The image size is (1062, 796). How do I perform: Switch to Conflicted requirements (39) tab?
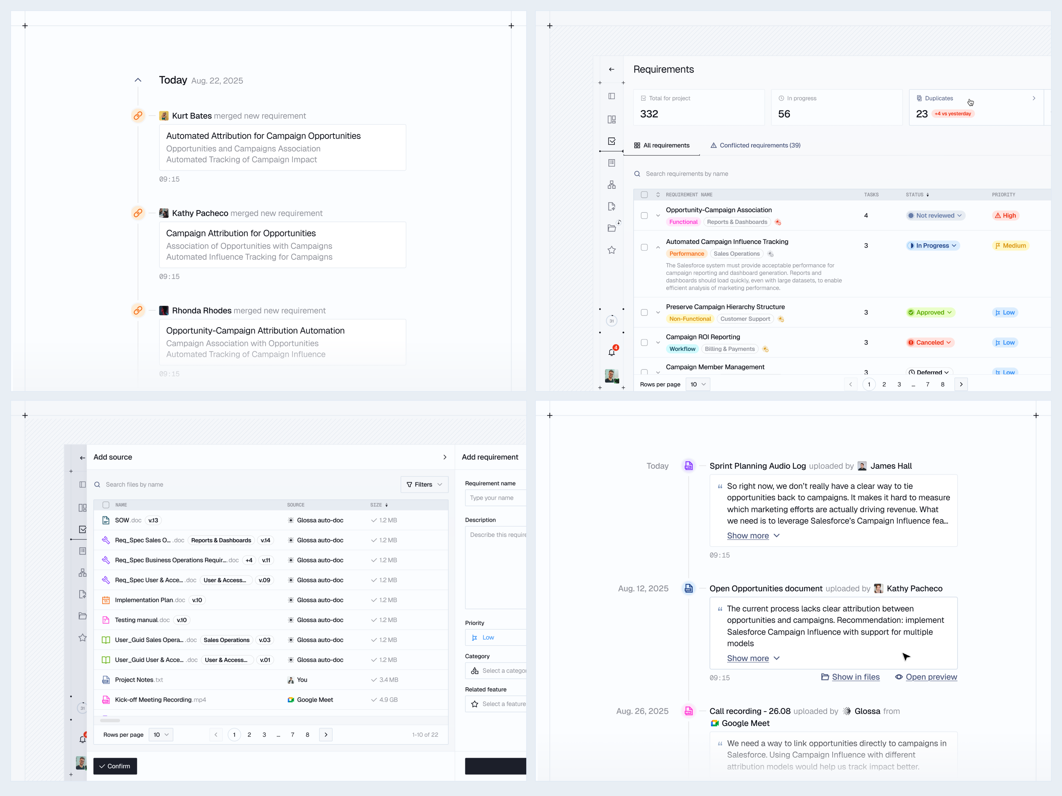(755, 146)
